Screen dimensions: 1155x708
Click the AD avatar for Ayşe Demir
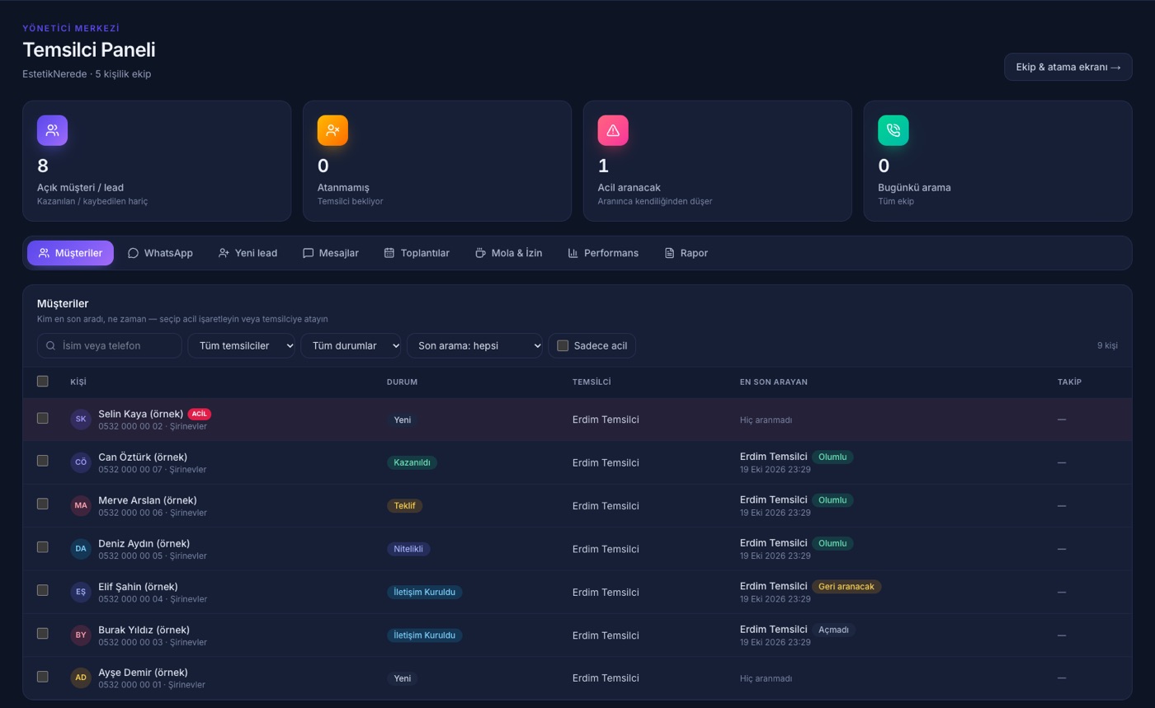pyautogui.click(x=81, y=678)
